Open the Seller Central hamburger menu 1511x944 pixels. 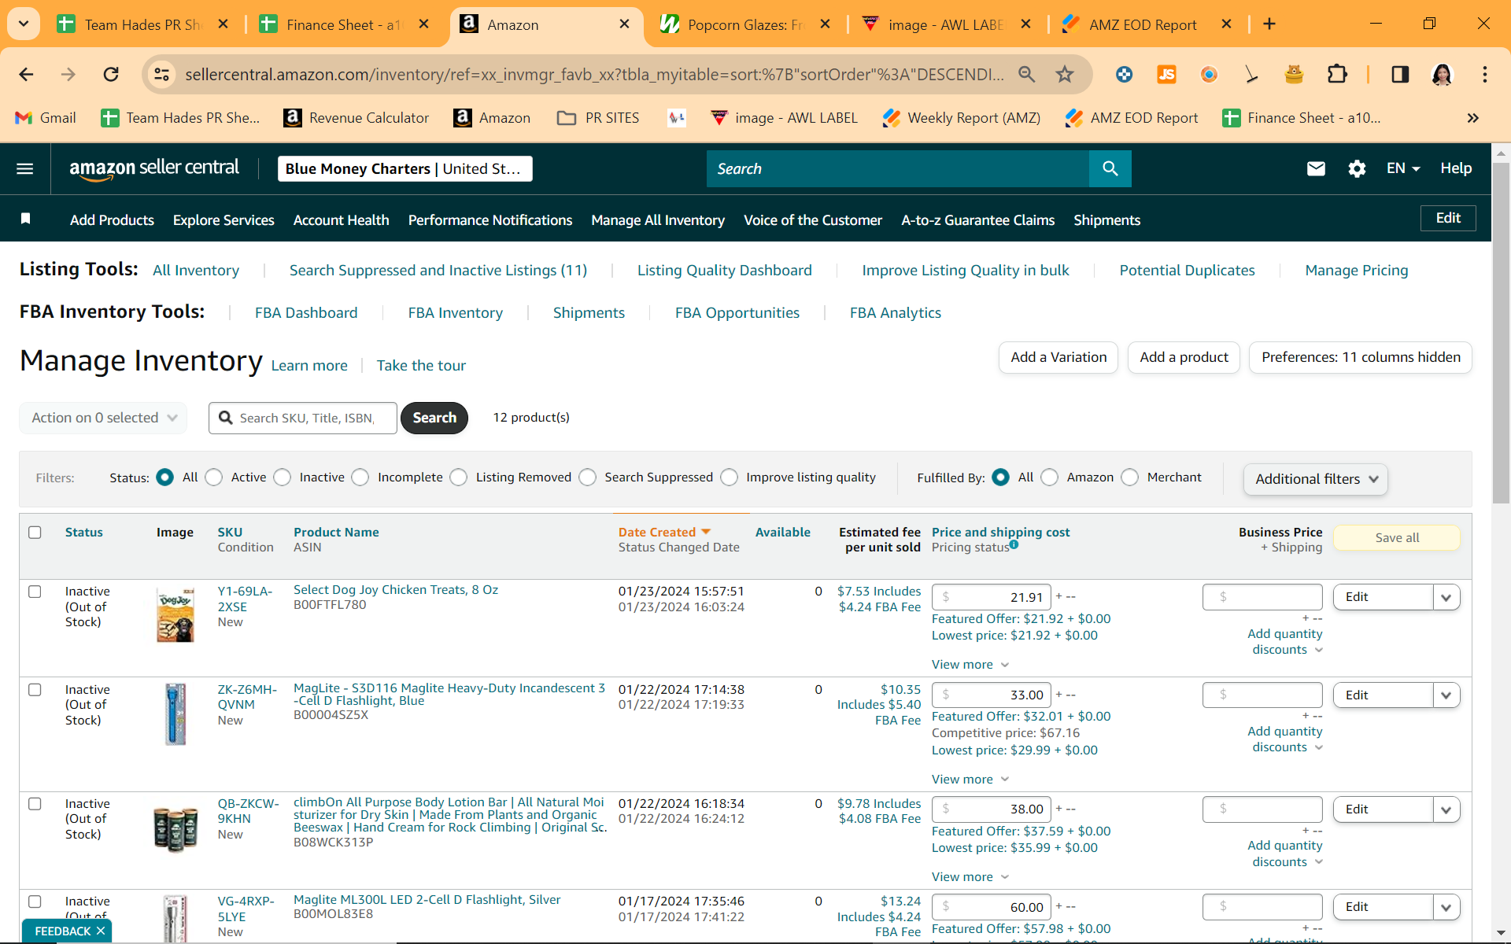[x=25, y=168]
